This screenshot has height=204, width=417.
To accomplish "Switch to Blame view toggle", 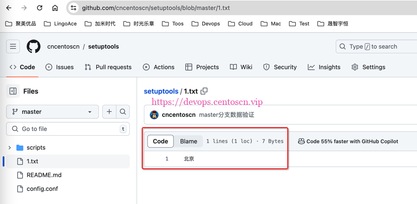I will click(x=189, y=141).
